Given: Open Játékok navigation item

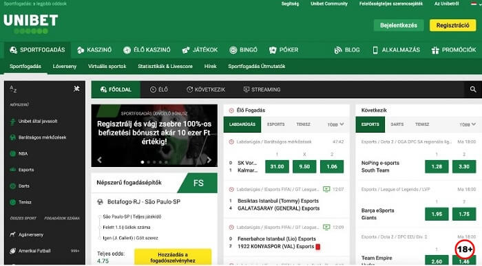Looking at the screenshot, I should pos(200,49).
